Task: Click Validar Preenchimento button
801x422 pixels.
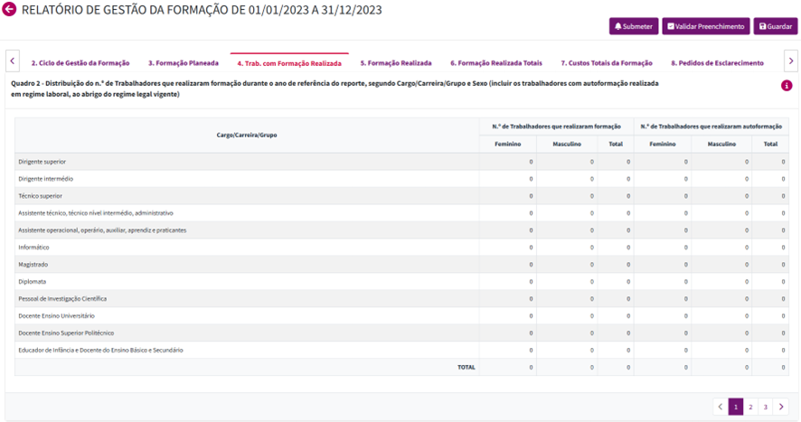Action: (x=705, y=26)
